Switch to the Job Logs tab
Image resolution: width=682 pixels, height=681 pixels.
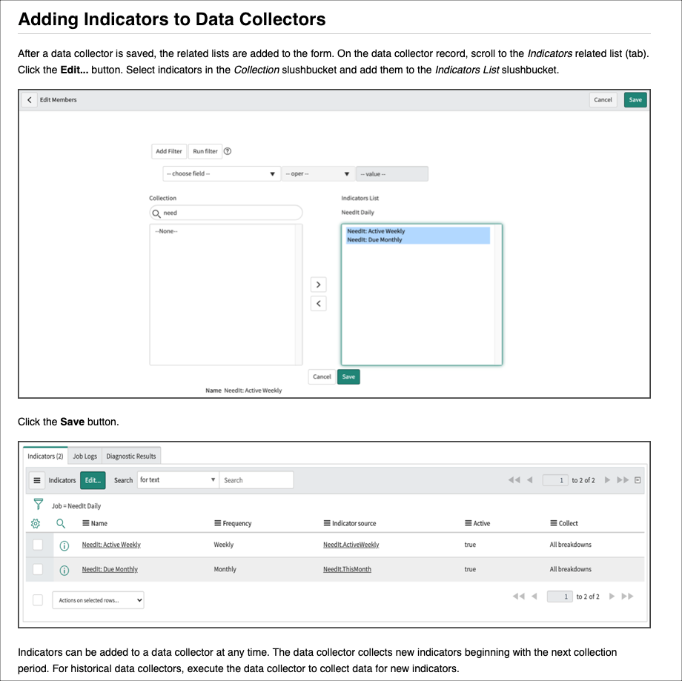pyautogui.click(x=85, y=456)
